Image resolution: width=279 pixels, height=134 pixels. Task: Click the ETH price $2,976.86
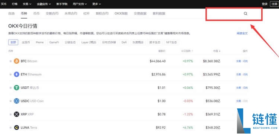[158, 74]
